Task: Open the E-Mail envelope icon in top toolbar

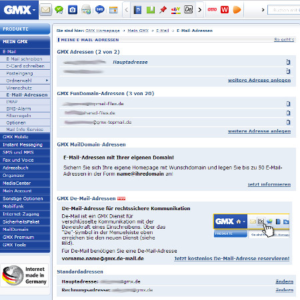Action: 45,10
